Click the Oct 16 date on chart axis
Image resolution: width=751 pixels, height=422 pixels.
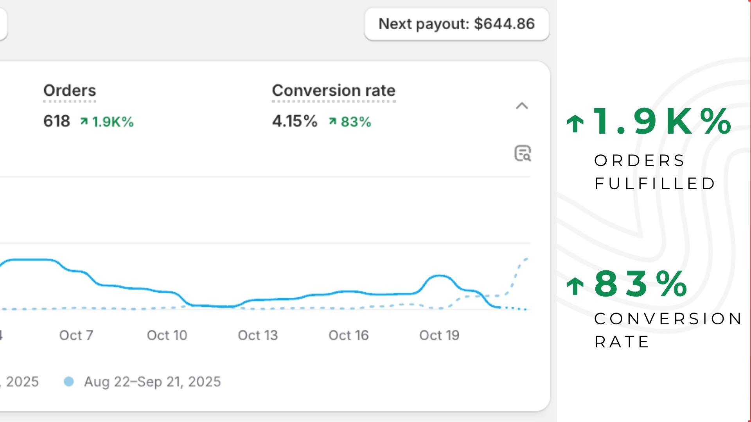coord(349,335)
